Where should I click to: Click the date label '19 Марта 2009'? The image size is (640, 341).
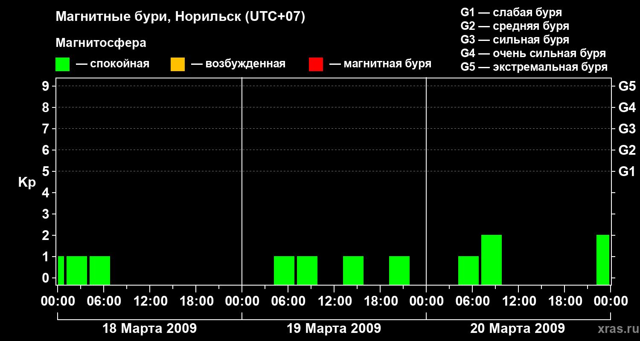coord(334,329)
